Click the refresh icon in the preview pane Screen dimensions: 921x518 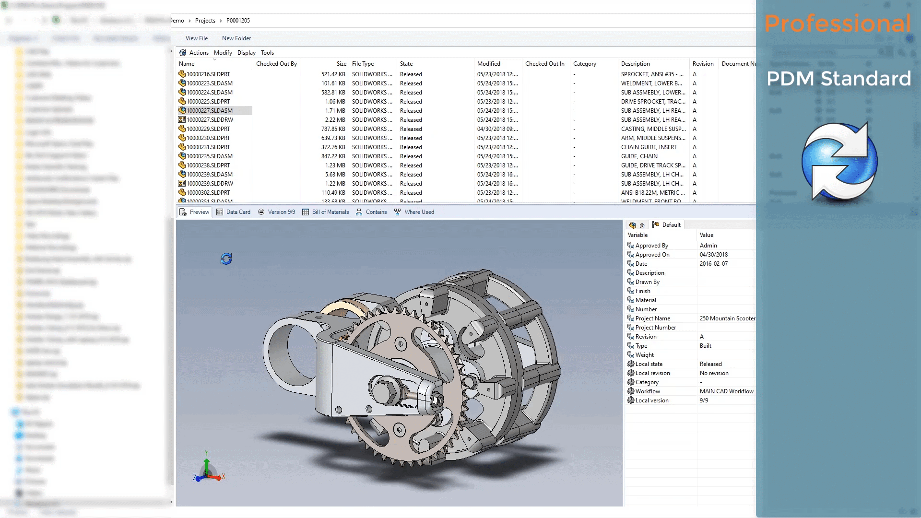[226, 259]
